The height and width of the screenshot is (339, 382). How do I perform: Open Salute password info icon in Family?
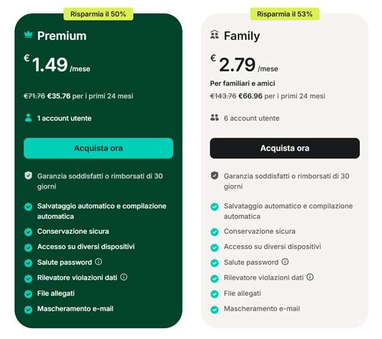click(x=285, y=261)
